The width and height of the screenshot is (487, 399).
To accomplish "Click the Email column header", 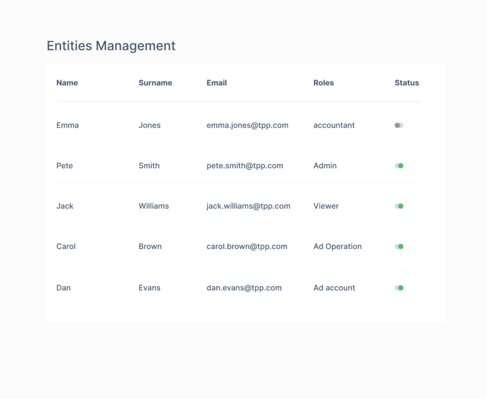I will pyautogui.click(x=217, y=83).
